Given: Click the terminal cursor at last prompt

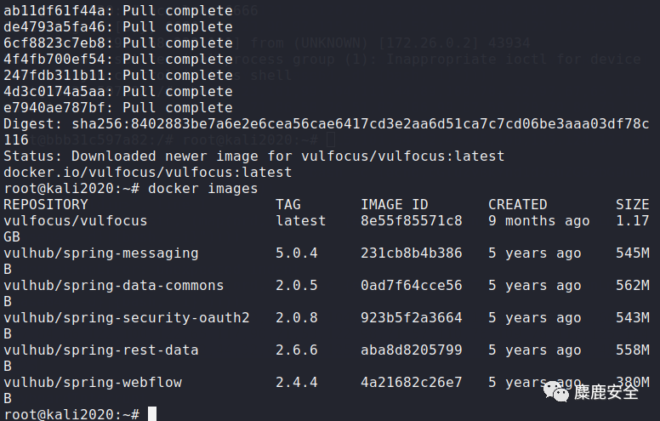Looking at the screenshot, I should click(152, 414).
